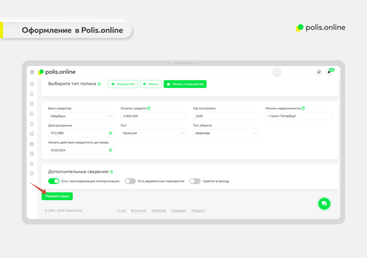The height and width of the screenshot is (258, 367).
Task: Click the Остаток кредита input field
Action: tap(153, 116)
